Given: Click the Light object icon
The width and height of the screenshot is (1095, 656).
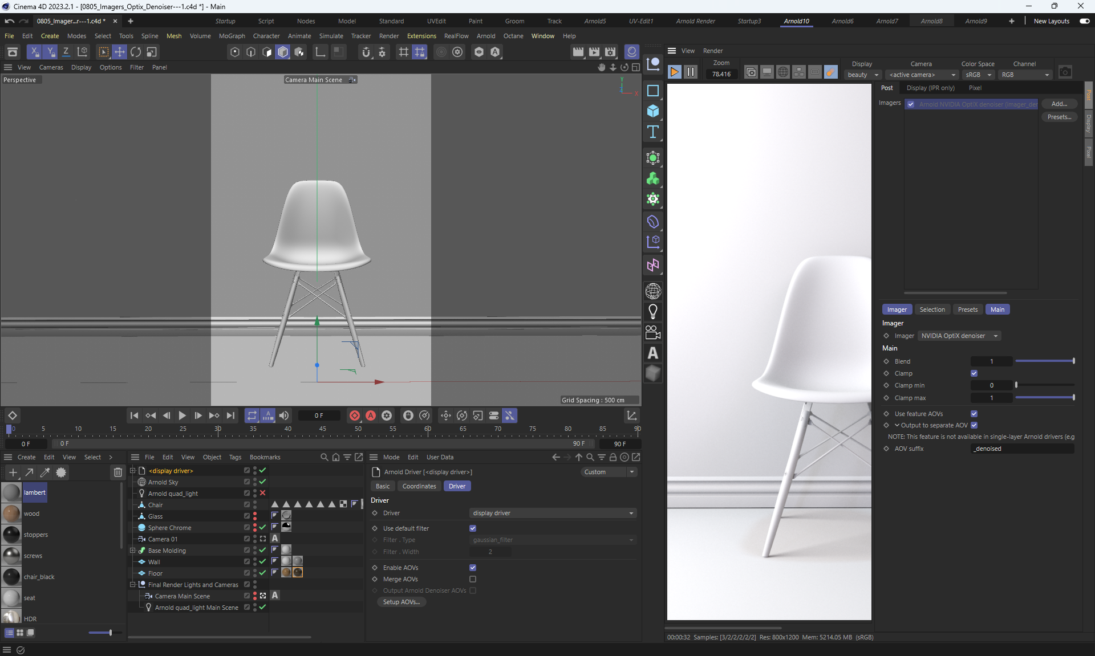Looking at the screenshot, I should click(653, 312).
